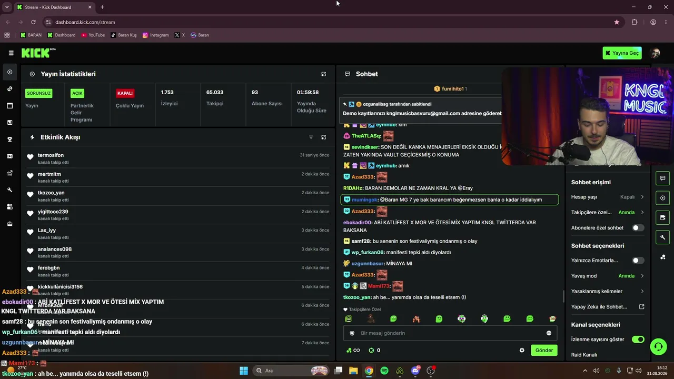Open File Explorer from the taskbar
This screenshot has height=379, width=674.
tap(353, 371)
